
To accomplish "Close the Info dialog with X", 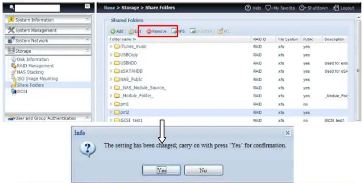I will (287, 133).
